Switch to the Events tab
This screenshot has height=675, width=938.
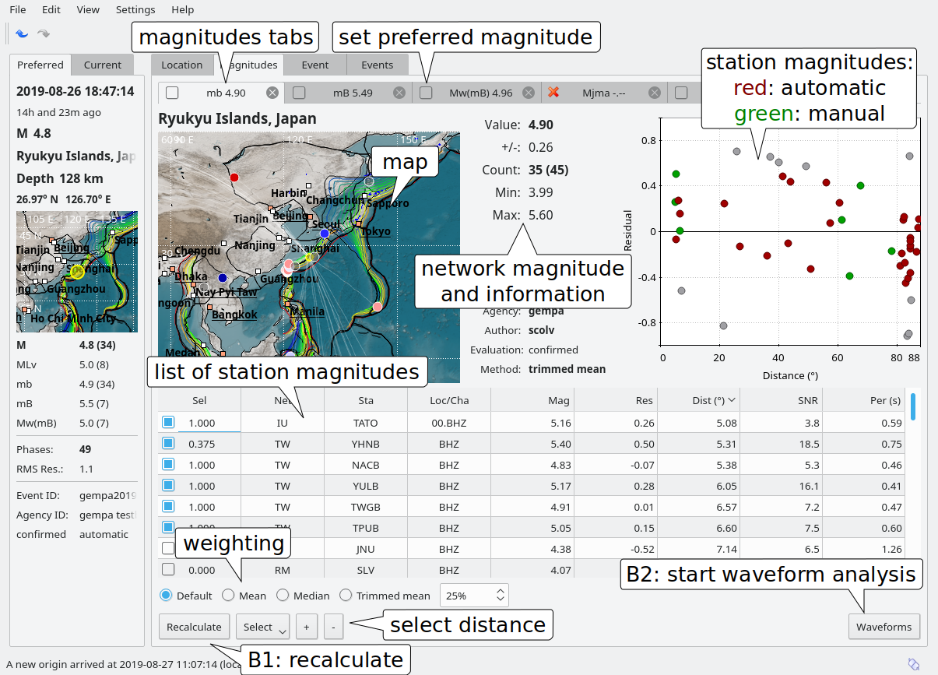pos(378,65)
